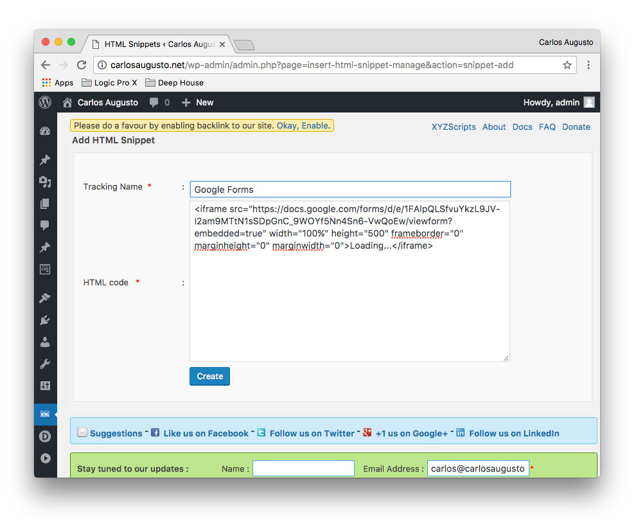Open the Donate link
638x520 pixels.
tap(576, 127)
